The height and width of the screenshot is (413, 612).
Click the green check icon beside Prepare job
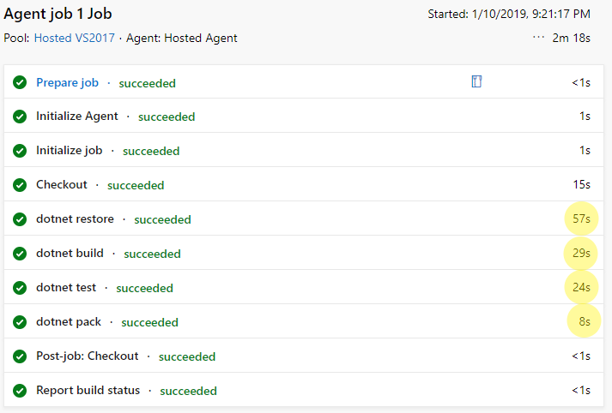(20, 82)
